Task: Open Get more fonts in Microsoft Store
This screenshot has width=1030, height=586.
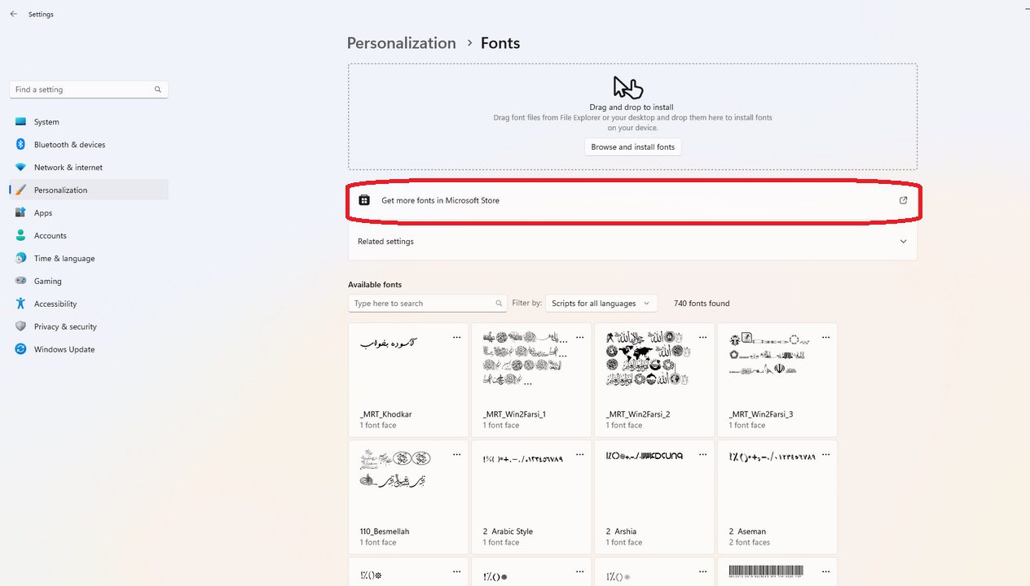Action: pyautogui.click(x=440, y=200)
